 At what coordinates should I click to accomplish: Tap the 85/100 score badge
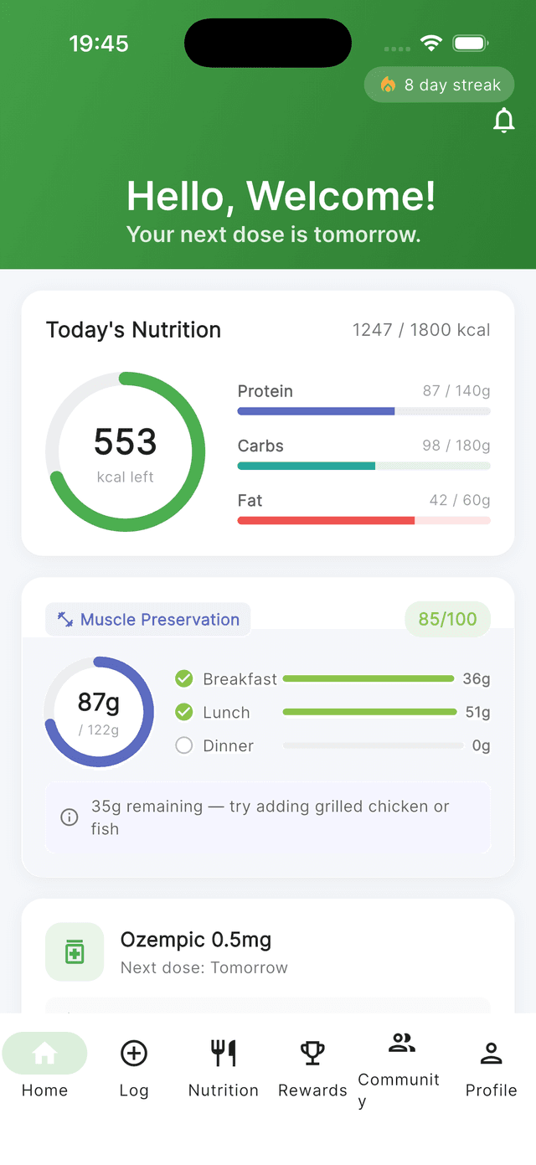tap(447, 620)
